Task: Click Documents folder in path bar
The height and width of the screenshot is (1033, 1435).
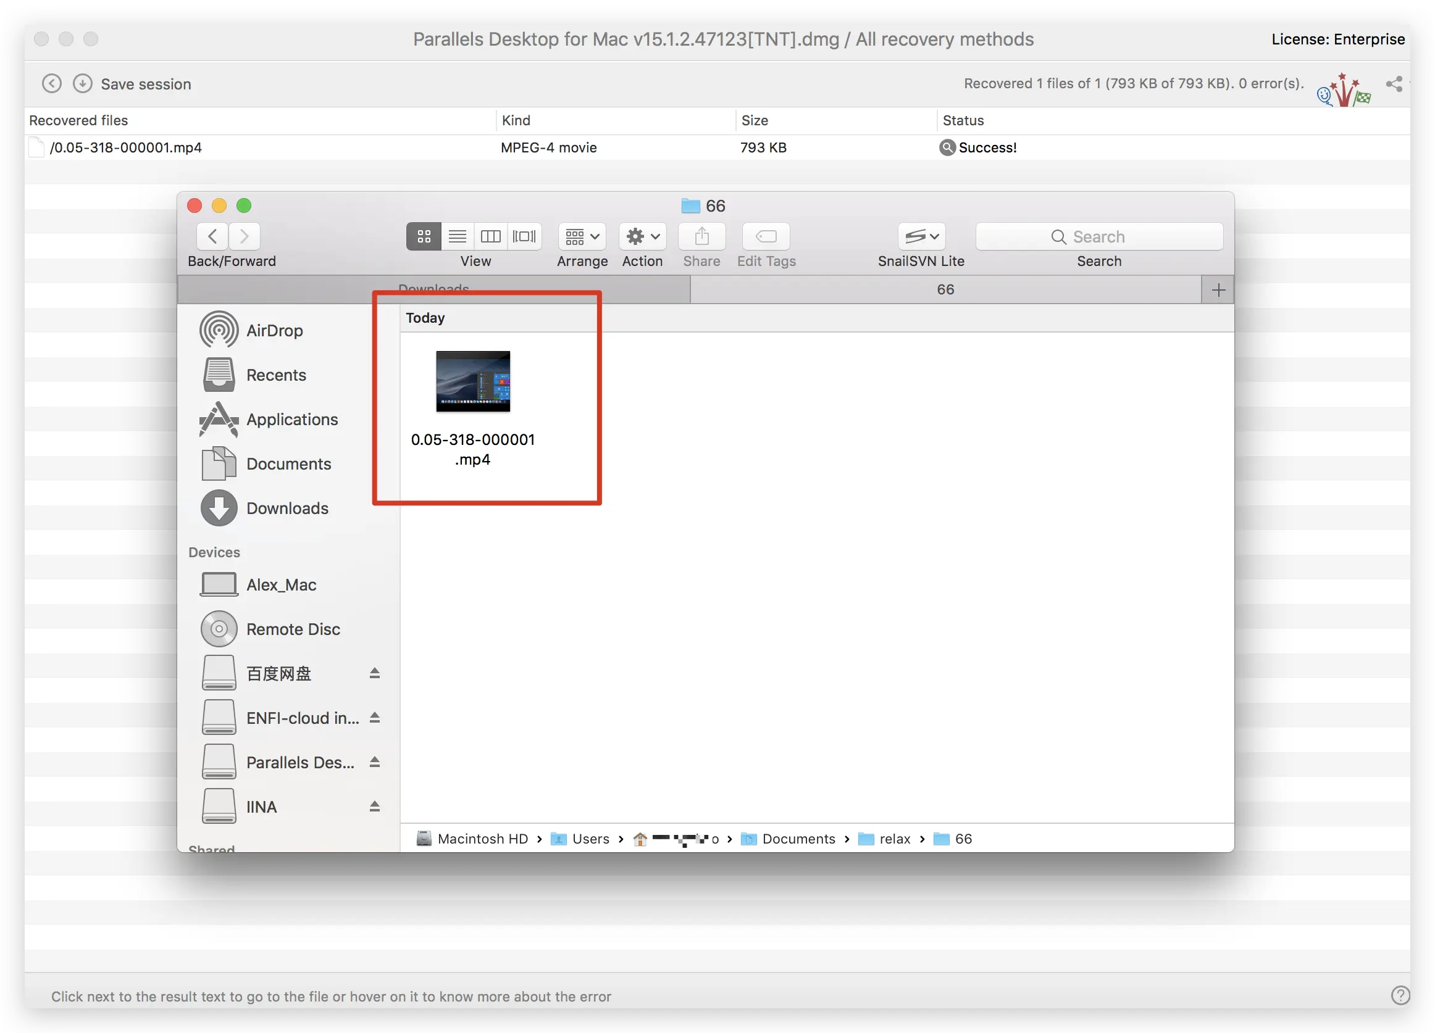Action: 797,838
